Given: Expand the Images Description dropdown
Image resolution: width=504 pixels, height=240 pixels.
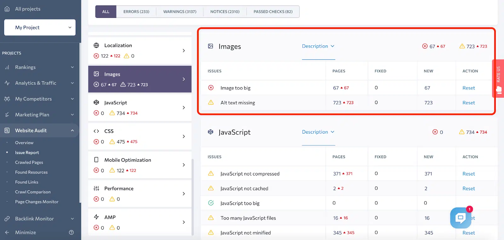Looking at the screenshot, I should pyautogui.click(x=318, y=46).
